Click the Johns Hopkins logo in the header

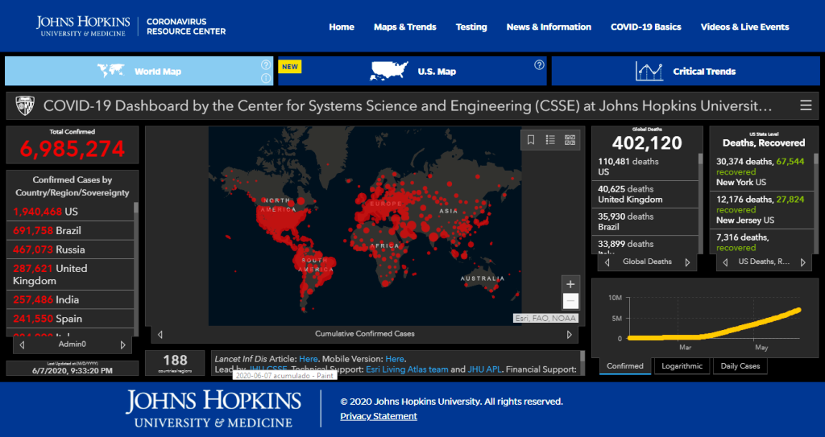click(83, 27)
